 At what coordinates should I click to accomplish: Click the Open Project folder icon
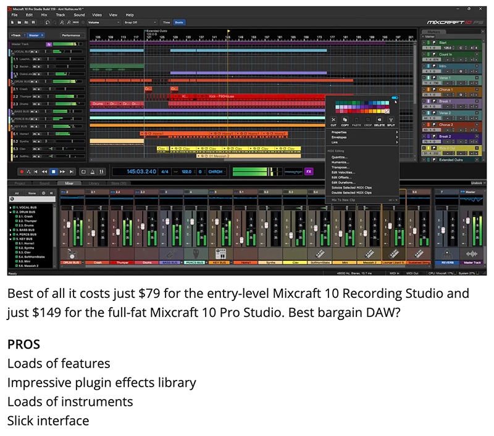tap(19, 22)
